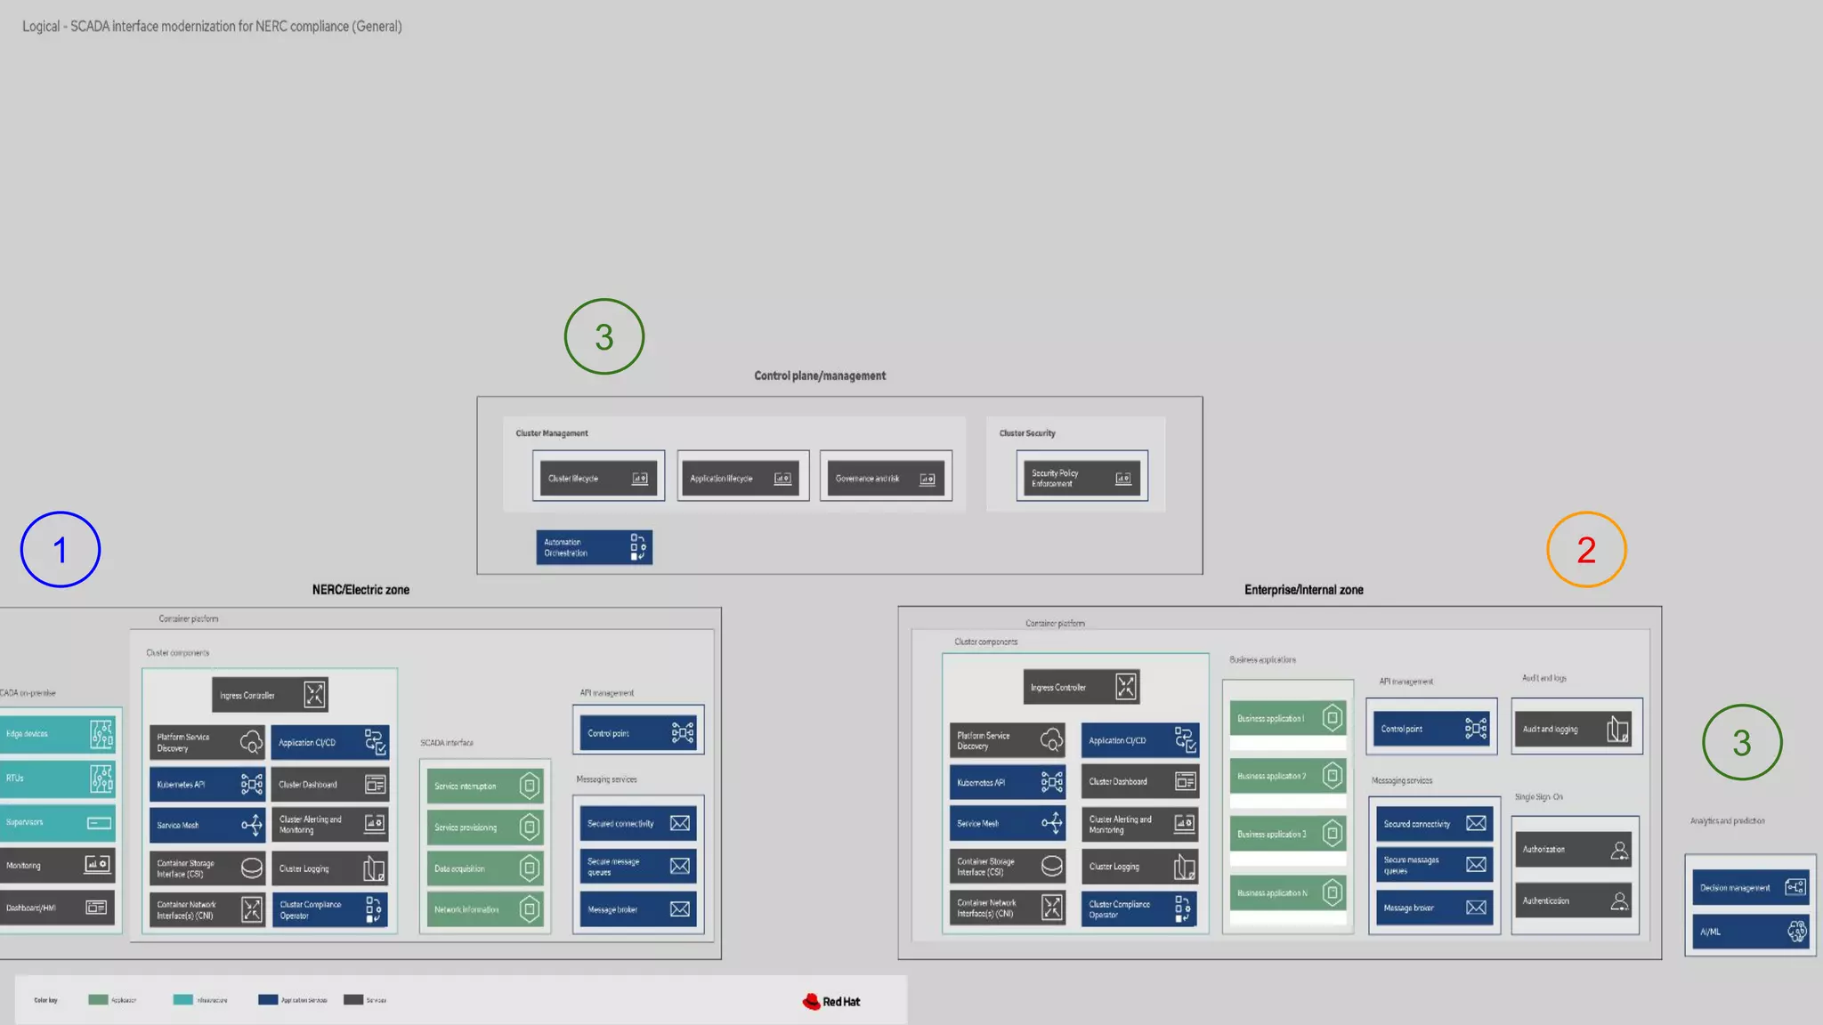Click the Authorization user icon

click(1619, 850)
